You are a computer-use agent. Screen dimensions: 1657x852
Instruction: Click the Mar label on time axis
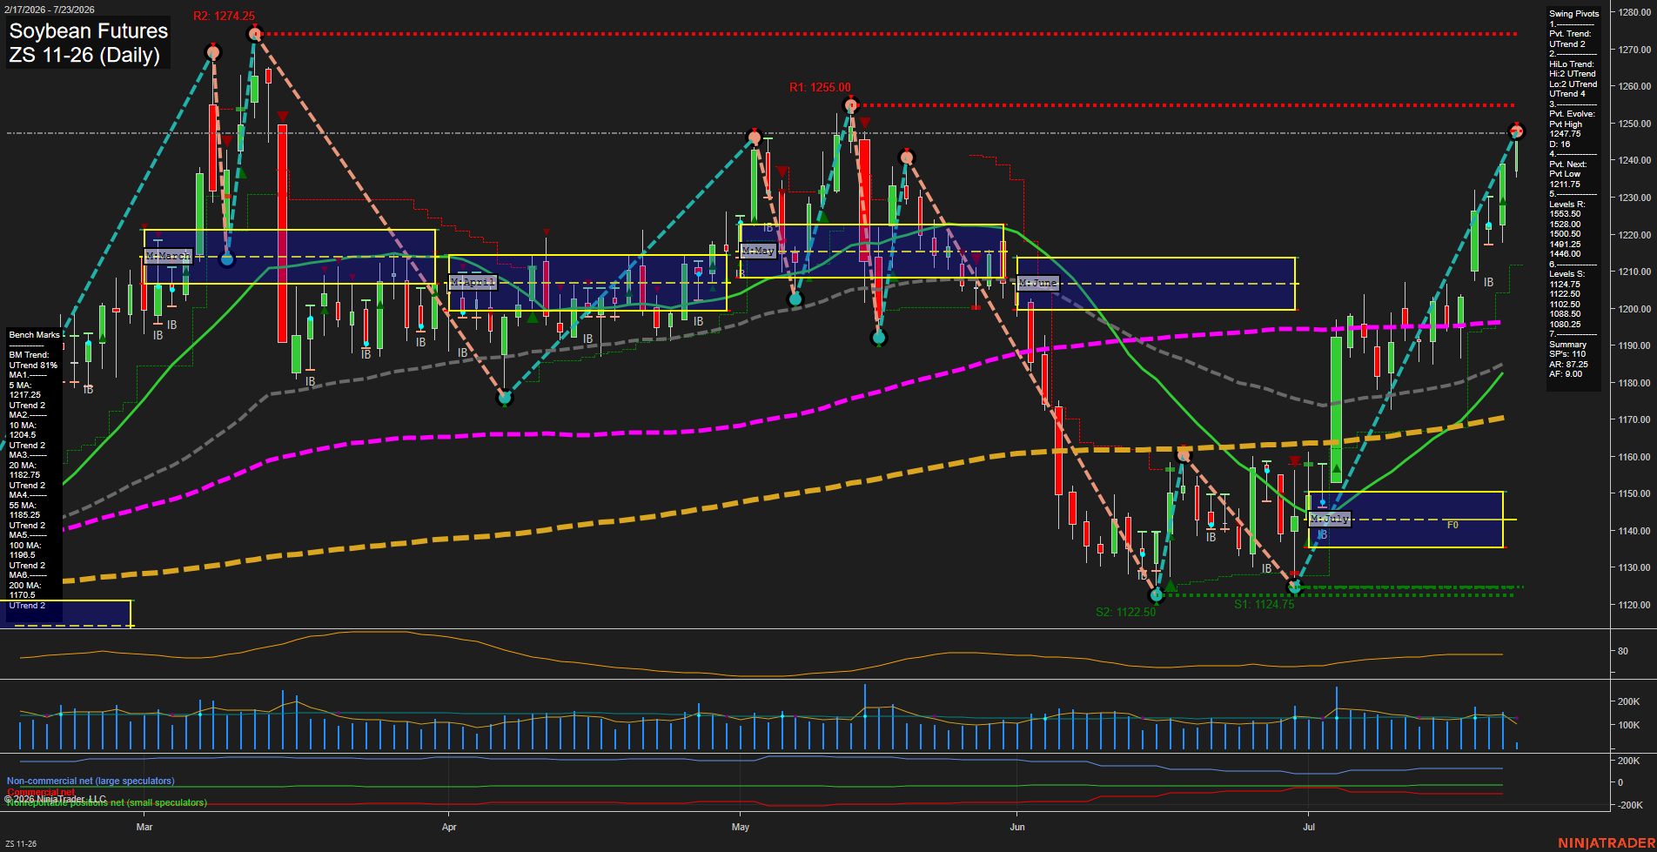pyautogui.click(x=144, y=827)
